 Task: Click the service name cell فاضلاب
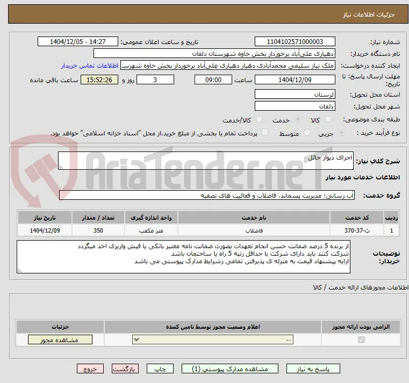tap(254, 230)
